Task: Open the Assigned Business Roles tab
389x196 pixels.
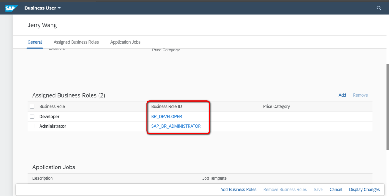Action: point(76,42)
